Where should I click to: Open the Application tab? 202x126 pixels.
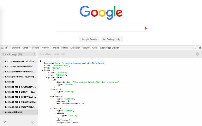(x=75, y=48)
